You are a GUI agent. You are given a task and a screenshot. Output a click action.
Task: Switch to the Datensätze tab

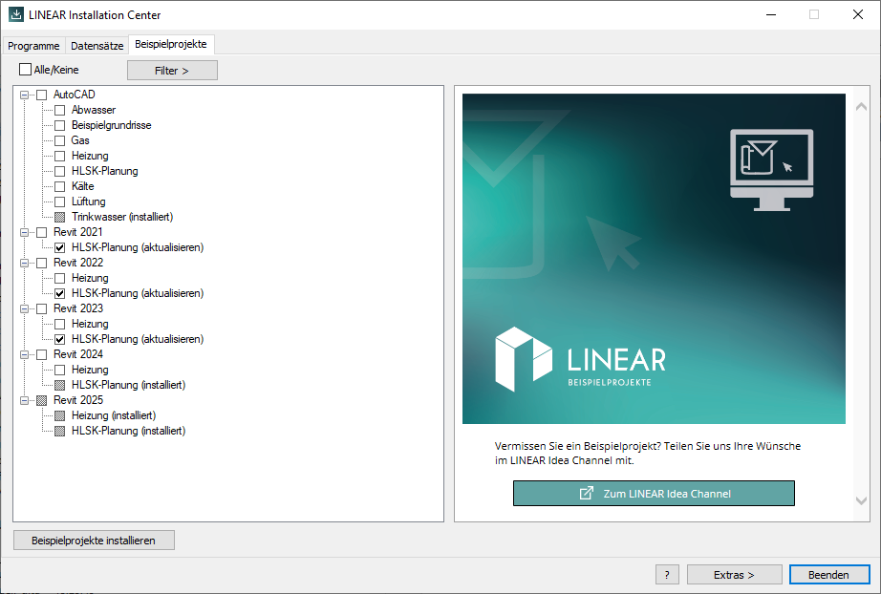97,46
